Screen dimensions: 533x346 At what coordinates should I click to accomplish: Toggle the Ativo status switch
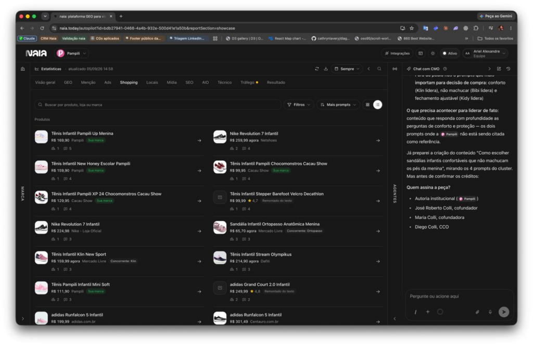click(x=450, y=54)
